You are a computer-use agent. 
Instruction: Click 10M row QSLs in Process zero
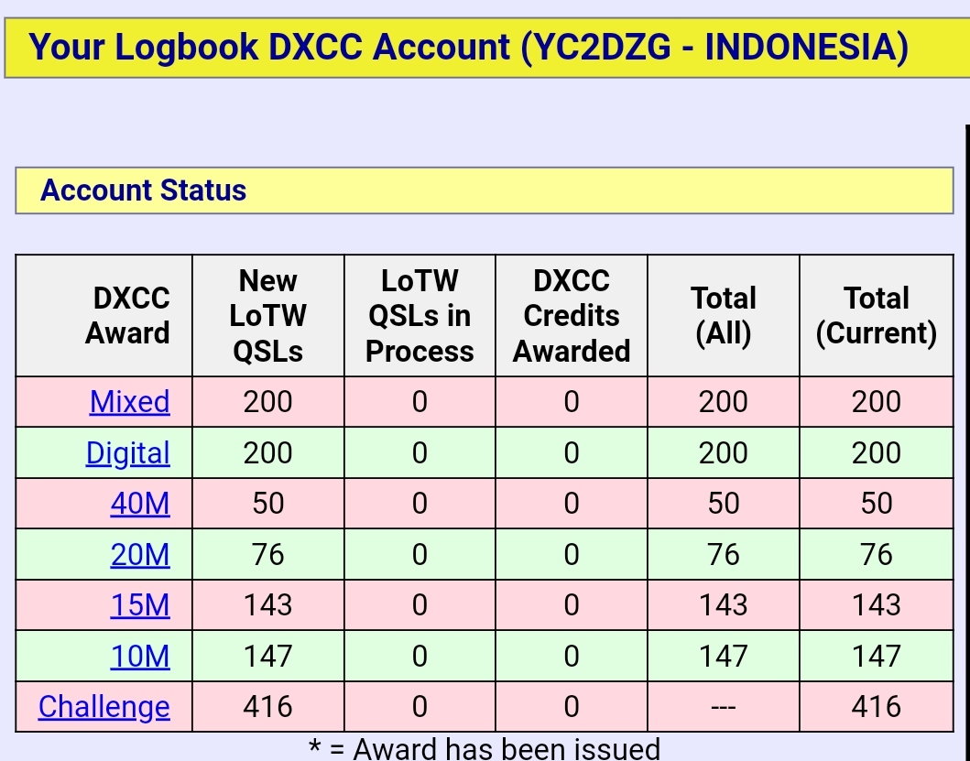coord(420,656)
